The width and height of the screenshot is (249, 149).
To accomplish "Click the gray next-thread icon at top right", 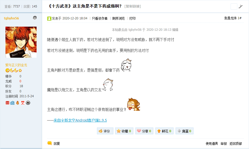I will [241, 6].
